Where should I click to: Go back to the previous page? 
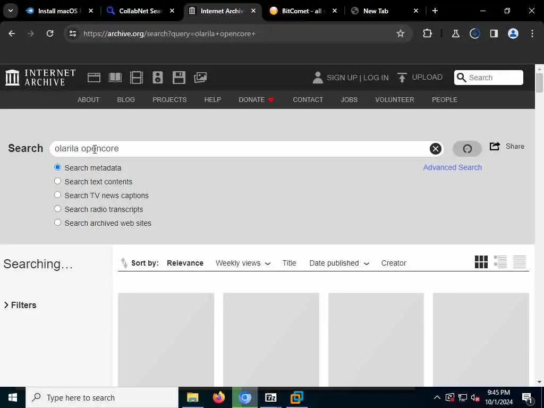tap(12, 33)
